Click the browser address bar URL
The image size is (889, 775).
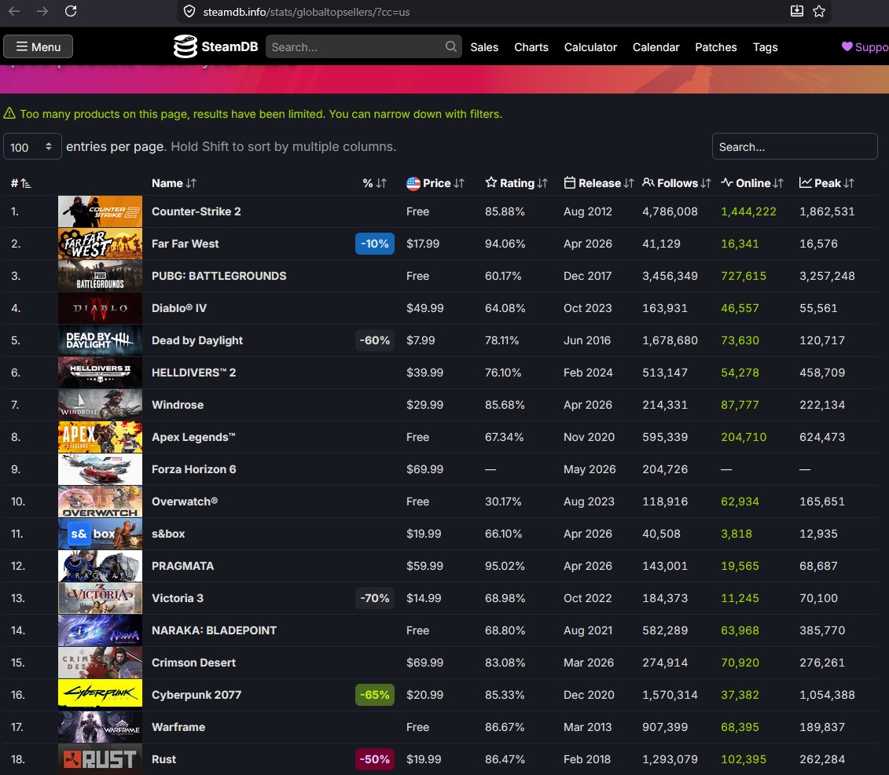[x=307, y=12]
